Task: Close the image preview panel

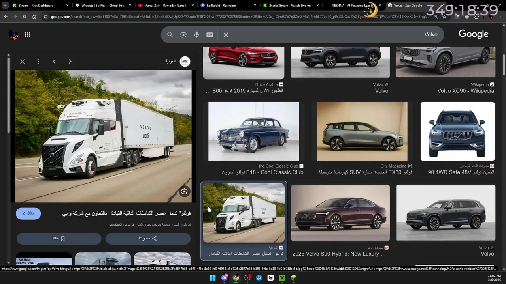Action: tap(23, 62)
